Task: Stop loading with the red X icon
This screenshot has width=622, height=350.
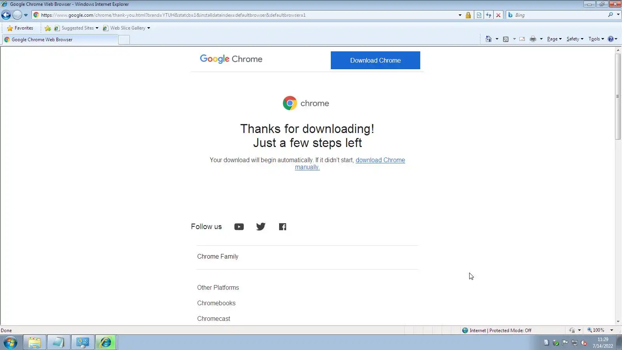Action: pos(498,15)
